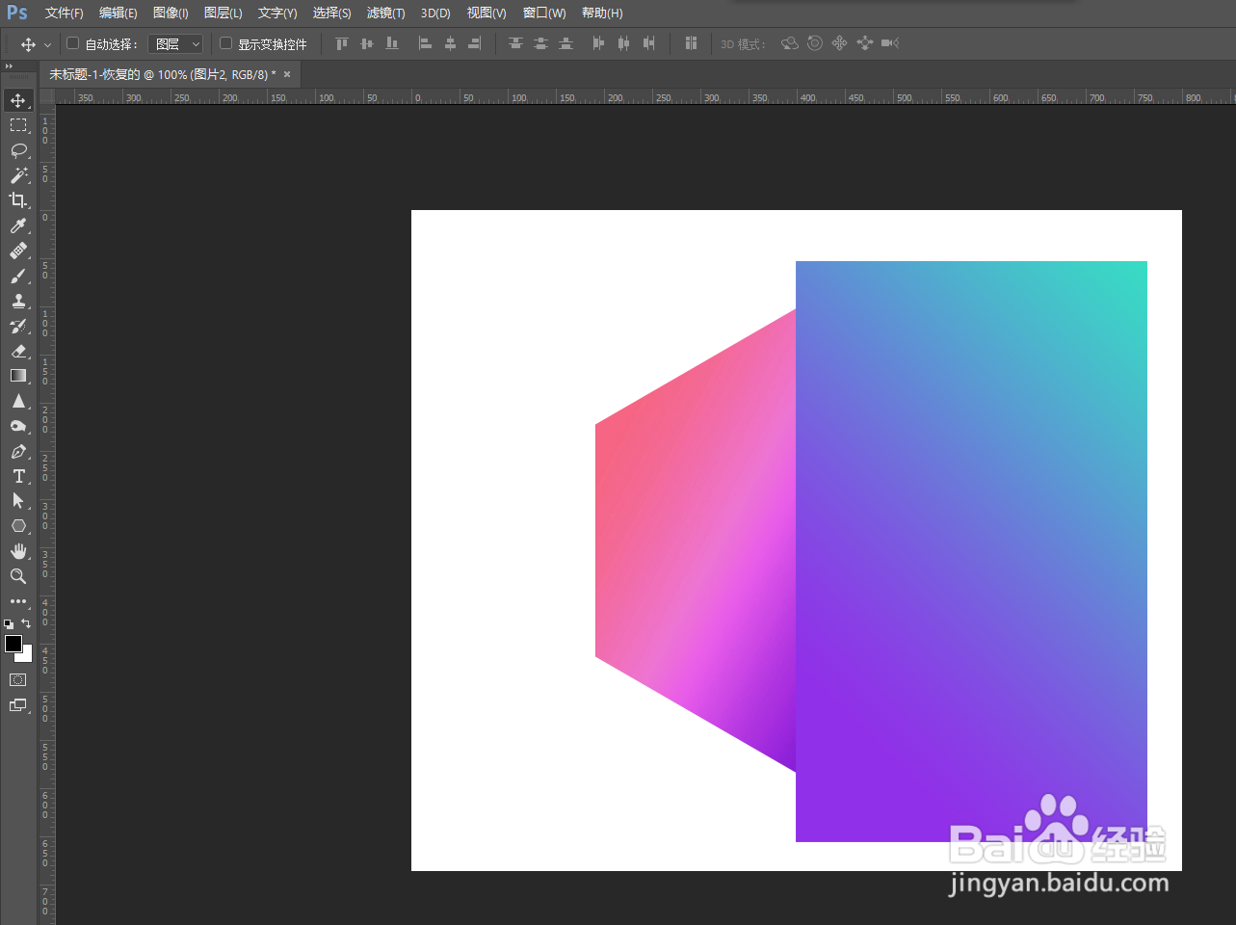Enable the 自动选择 checkbox
The width and height of the screenshot is (1236, 925).
72,43
